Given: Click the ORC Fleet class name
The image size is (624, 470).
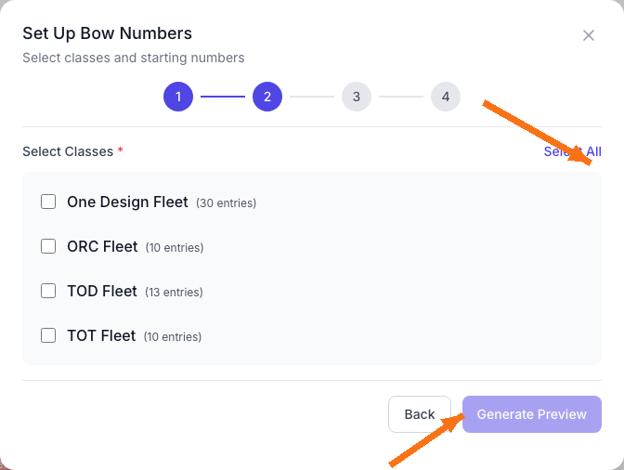Looking at the screenshot, I should pyautogui.click(x=102, y=246).
